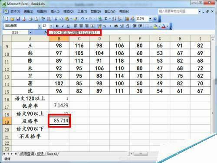
Task: Click the Percent Style icon
Action: [105, 26]
